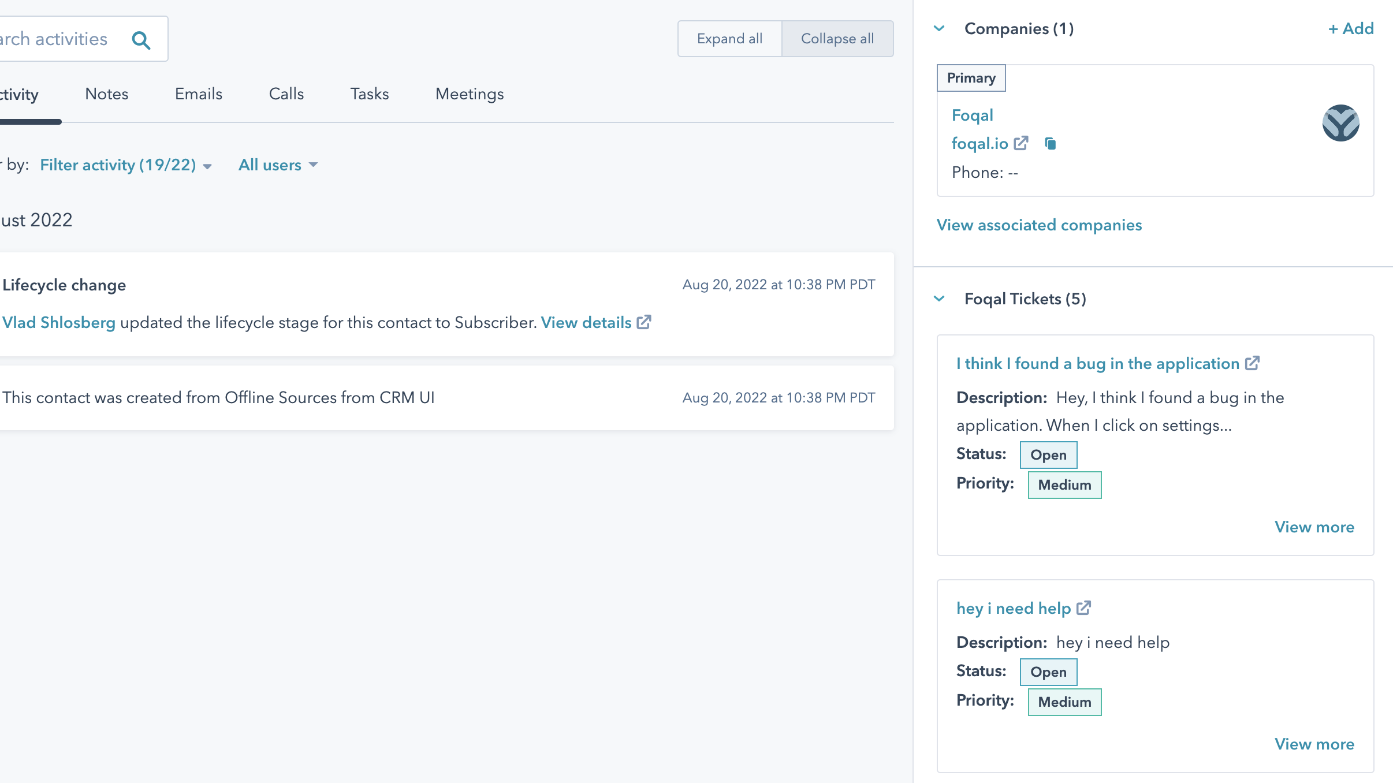Switch to the Calls tab
Screen dimensions: 1393x783
pos(286,94)
